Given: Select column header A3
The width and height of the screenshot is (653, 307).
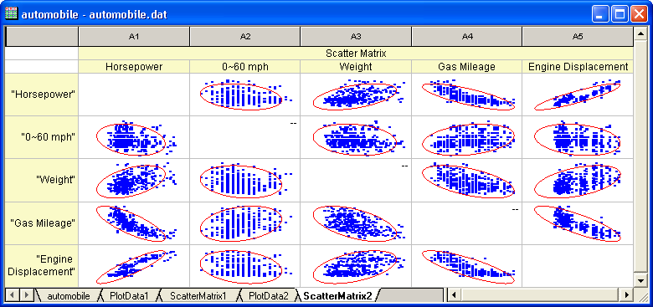Looking at the screenshot, I should (x=356, y=37).
